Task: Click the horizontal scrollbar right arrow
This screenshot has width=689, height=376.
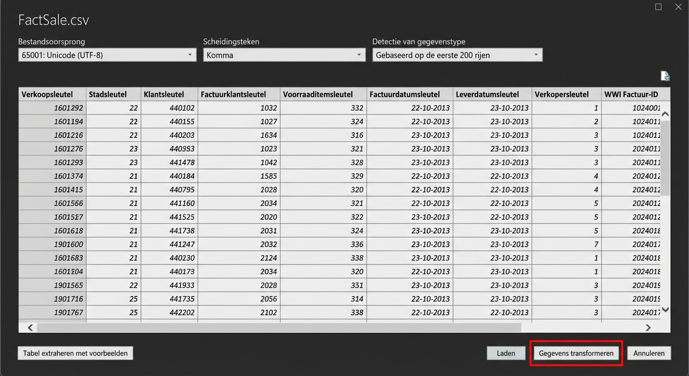Action: pos(648,327)
